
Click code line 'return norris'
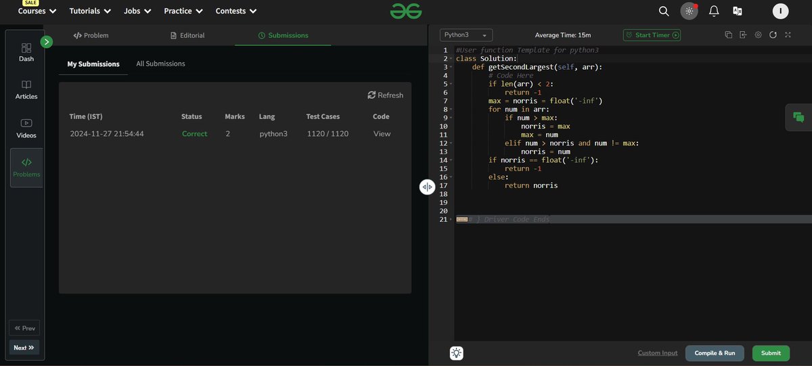click(x=531, y=185)
